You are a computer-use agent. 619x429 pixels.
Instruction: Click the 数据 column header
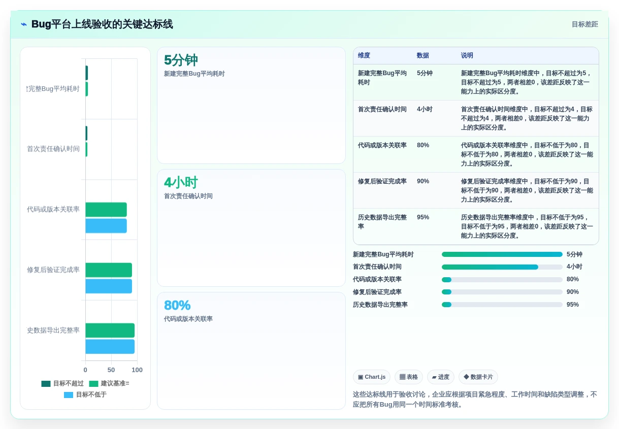[423, 56]
